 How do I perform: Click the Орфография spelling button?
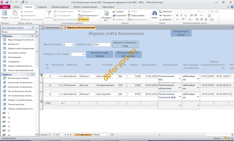[136, 15]
